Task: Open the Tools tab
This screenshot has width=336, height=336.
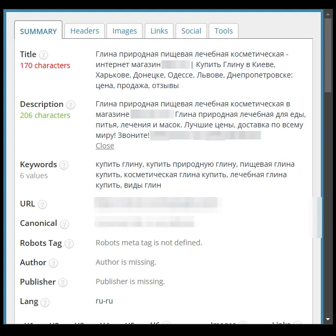Action: tap(223, 31)
